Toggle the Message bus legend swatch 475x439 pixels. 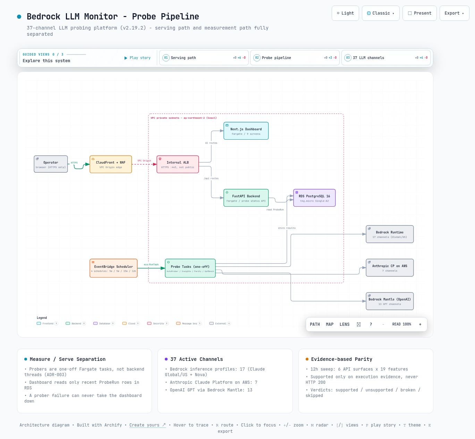pos(178,323)
